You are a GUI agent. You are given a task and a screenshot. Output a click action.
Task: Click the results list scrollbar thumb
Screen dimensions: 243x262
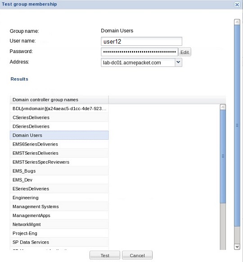pos(223,156)
